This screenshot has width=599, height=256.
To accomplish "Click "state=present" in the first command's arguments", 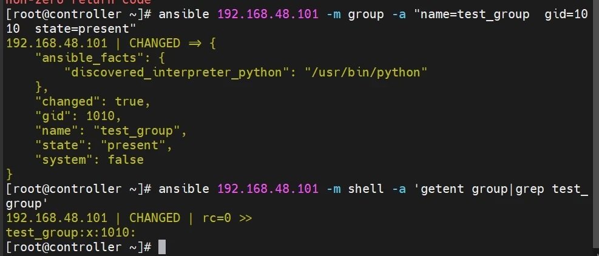I will [x=86, y=29].
